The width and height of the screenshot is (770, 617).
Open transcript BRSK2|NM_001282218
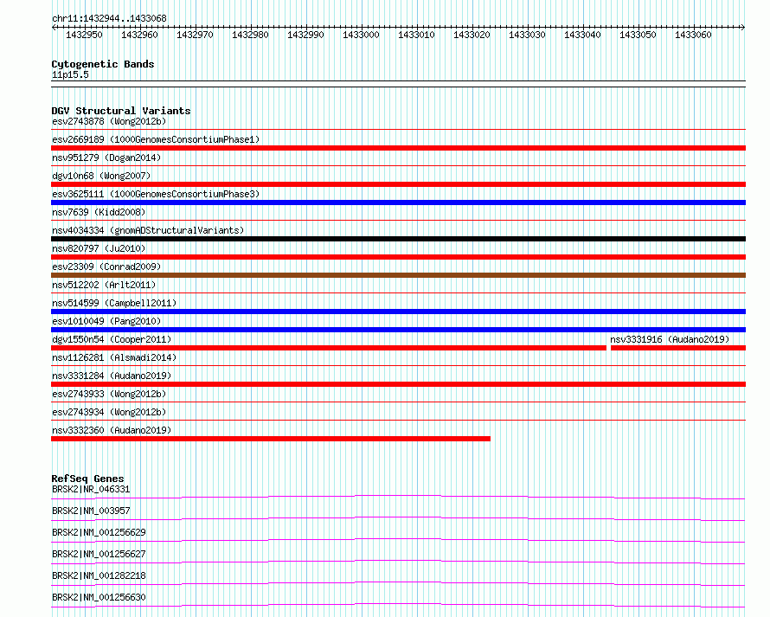click(99, 575)
